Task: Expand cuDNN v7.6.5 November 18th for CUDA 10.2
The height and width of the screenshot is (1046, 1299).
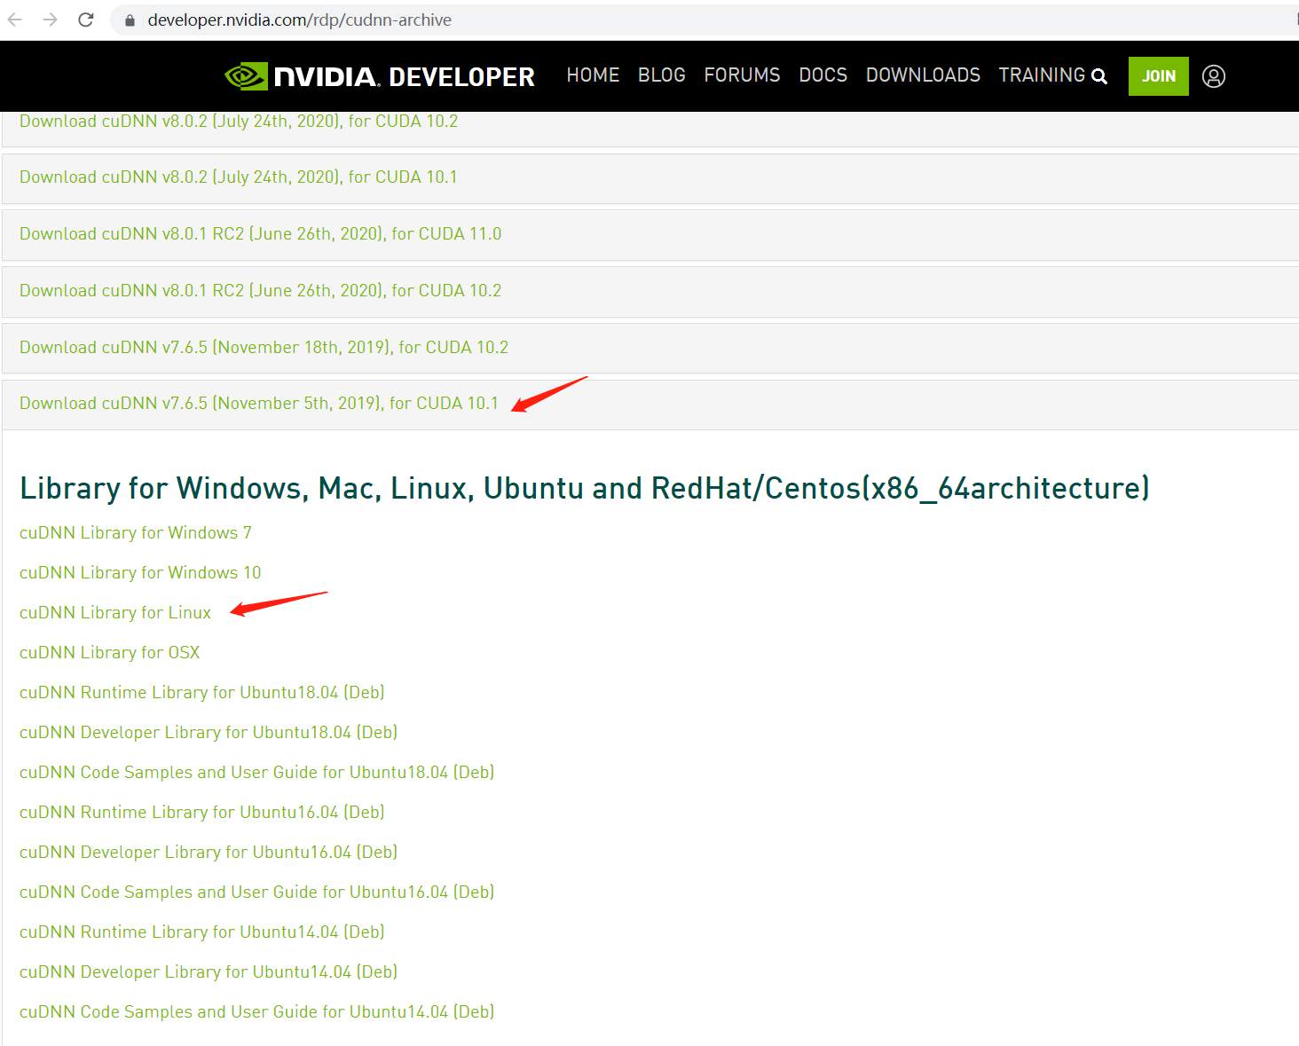Action: click(264, 348)
